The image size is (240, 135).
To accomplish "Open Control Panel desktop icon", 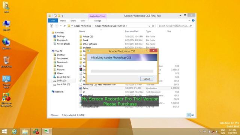I will (x=6, y=82).
